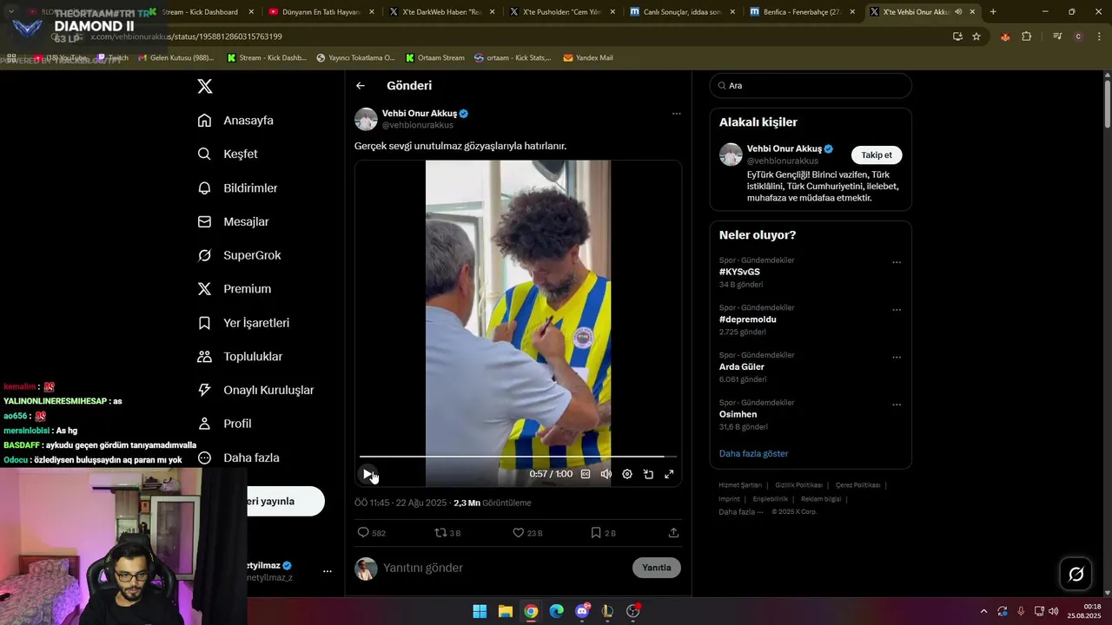Open Çerez Politikası footer link

[858, 485]
